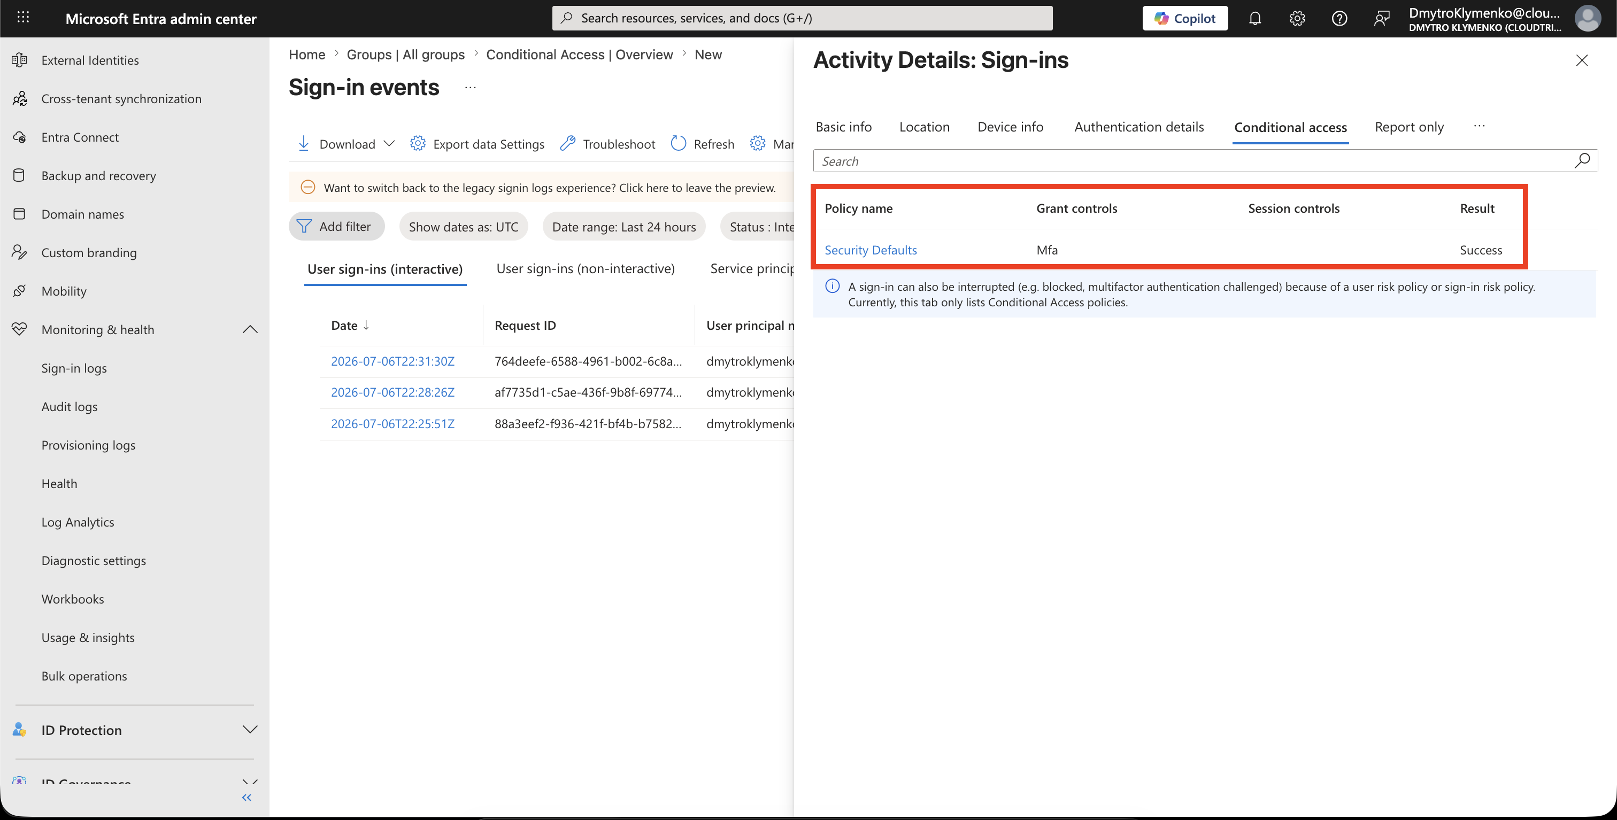
Task: Open the Security Defaults policy link
Action: click(x=870, y=250)
